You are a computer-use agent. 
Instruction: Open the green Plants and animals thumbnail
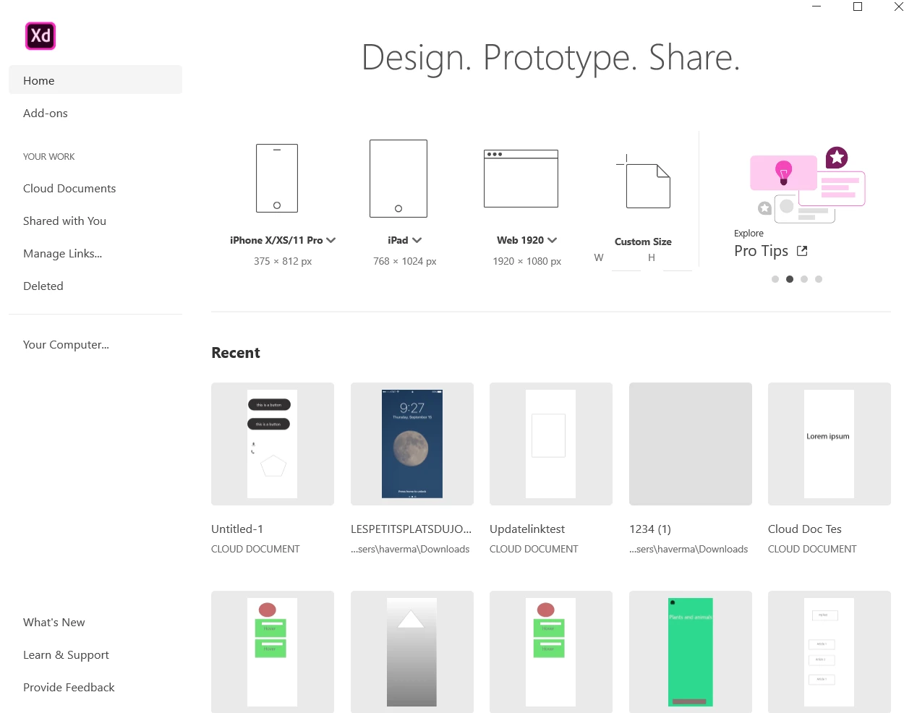[x=691, y=652]
